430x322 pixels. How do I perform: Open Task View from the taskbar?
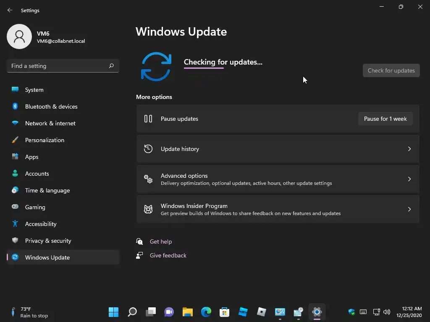tap(151, 312)
